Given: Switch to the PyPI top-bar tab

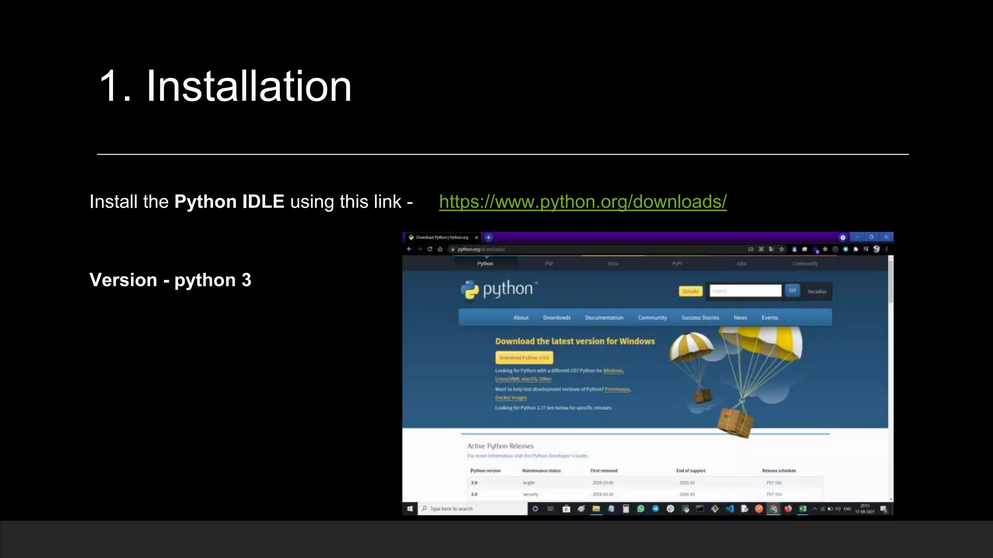Looking at the screenshot, I should pos(677,263).
